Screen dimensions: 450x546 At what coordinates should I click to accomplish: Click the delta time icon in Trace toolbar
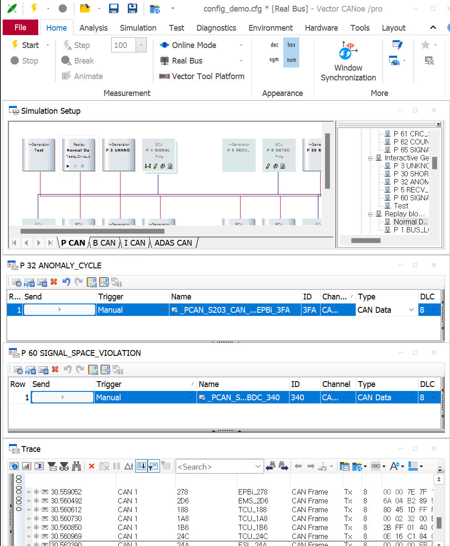pyautogui.click(x=129, y=466)
